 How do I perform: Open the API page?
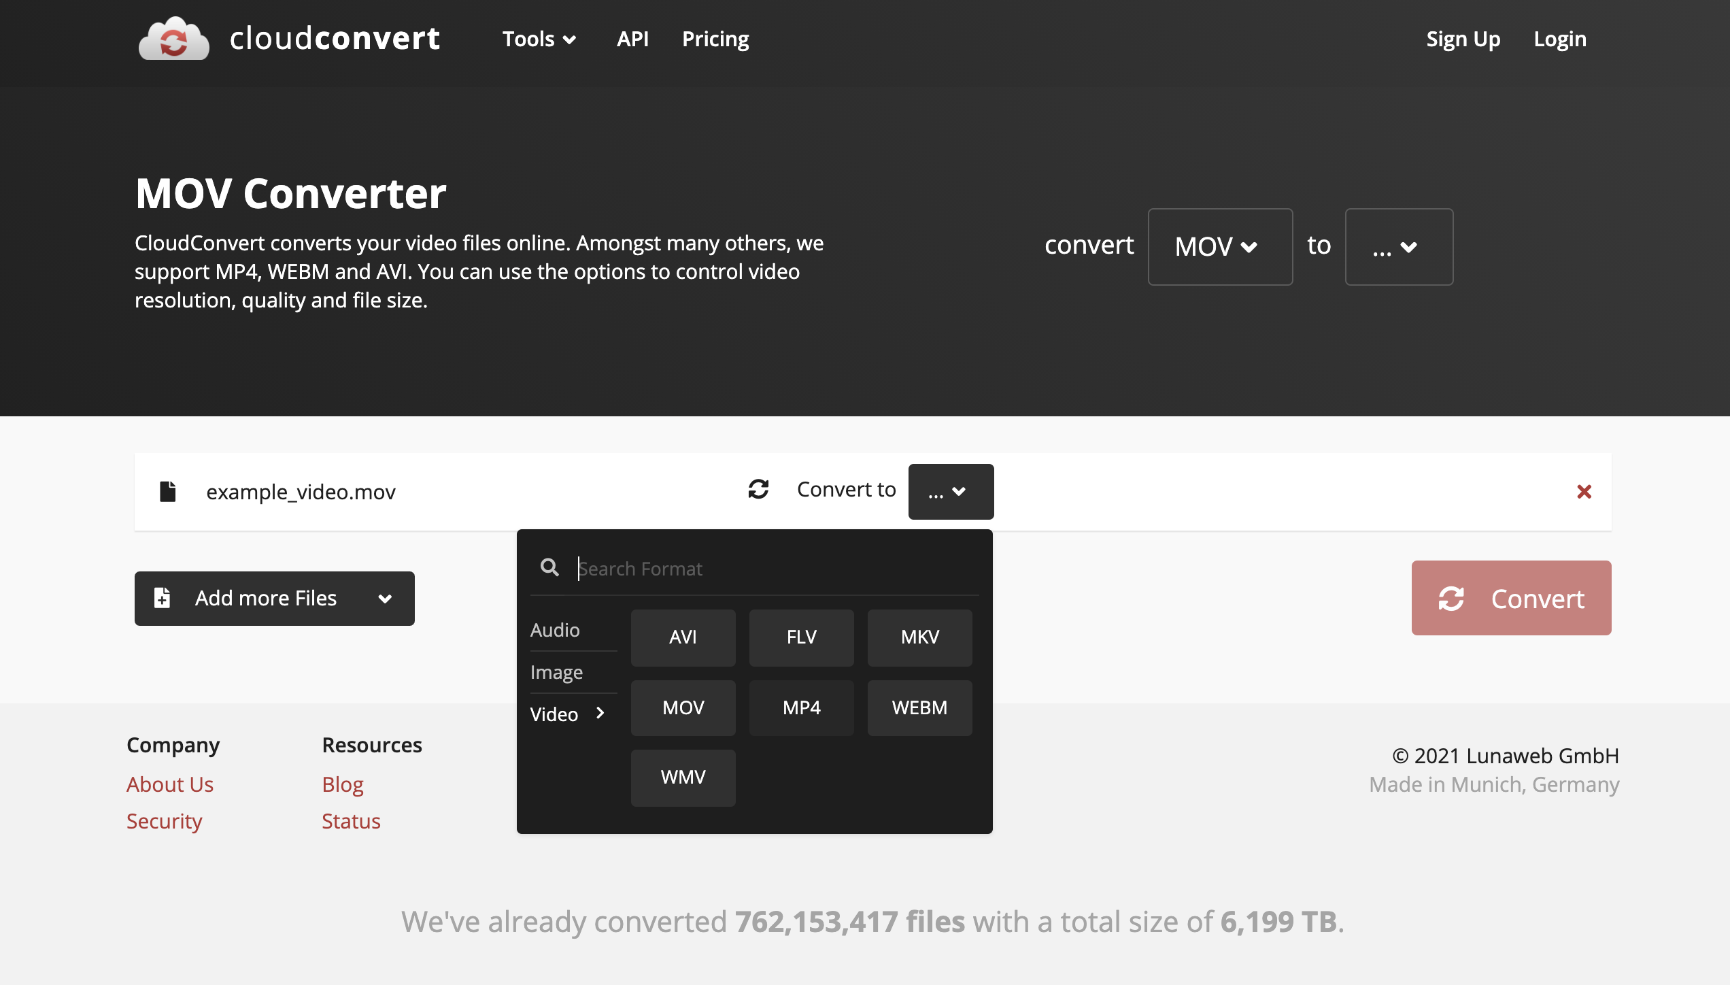pyautogui.click(x=632, y=39)
